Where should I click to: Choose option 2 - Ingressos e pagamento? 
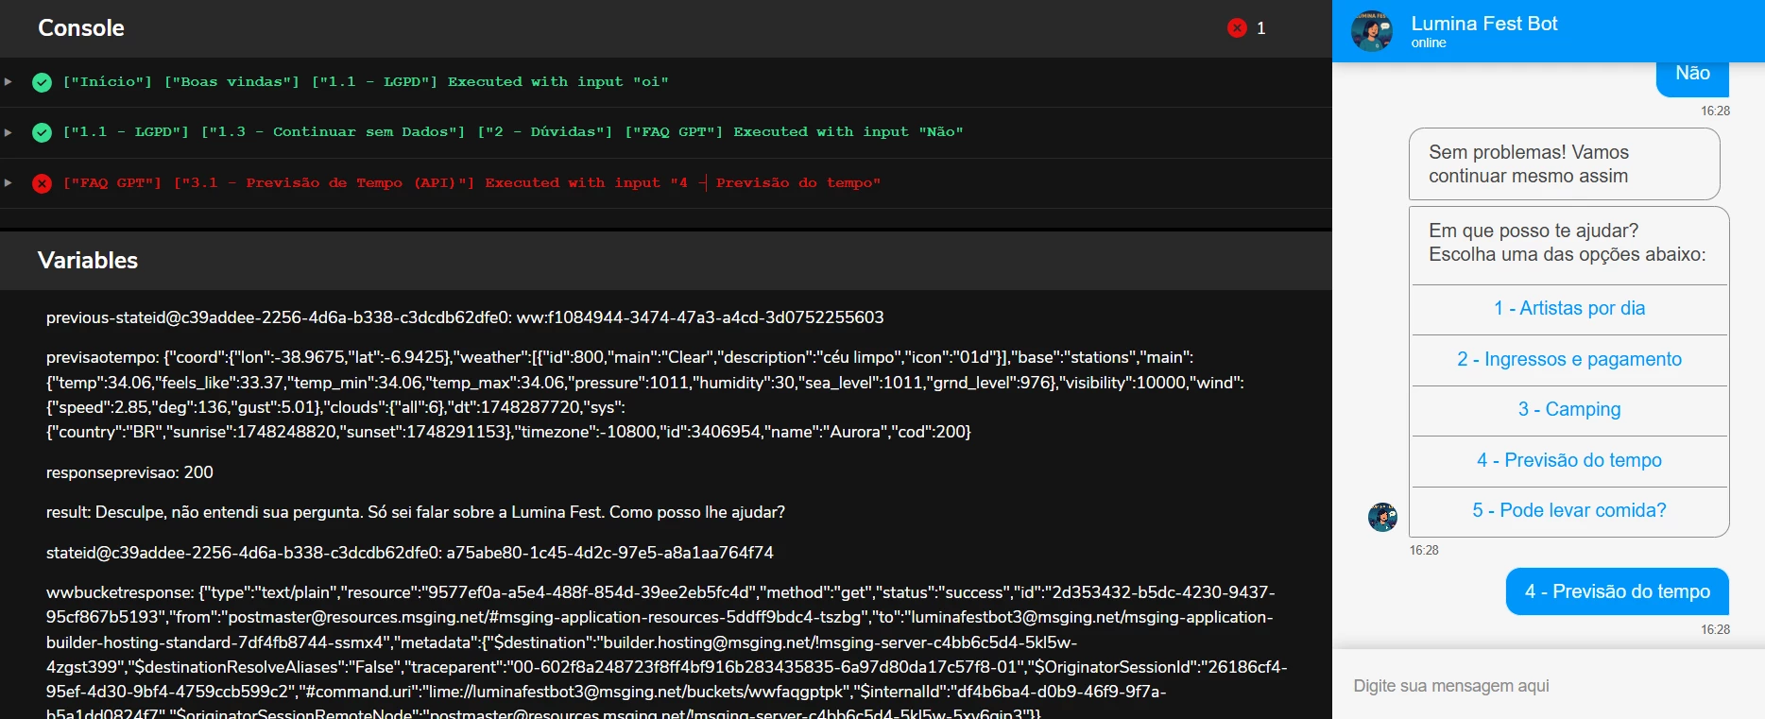[1569, 360]
